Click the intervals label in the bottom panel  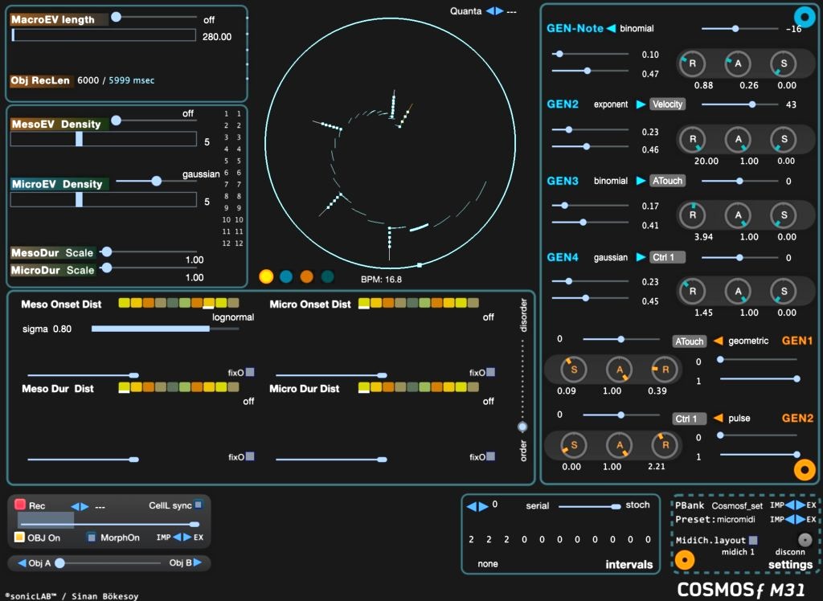[x=631, y=565]
